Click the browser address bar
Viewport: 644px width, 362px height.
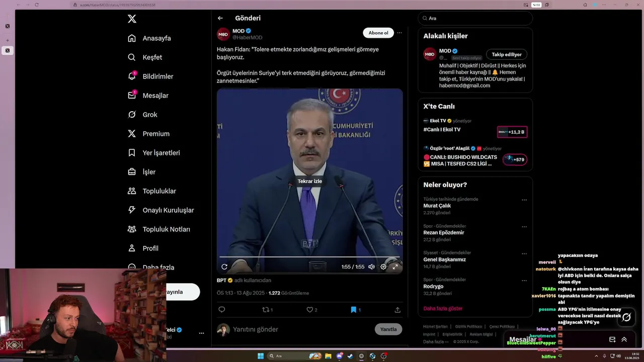coord(297,5)
